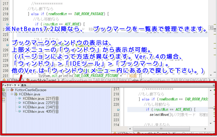This screenshot has width=217, height=137.
Task: Click the KCEMain.java file icon in the tree
Action: click(16, 94)
